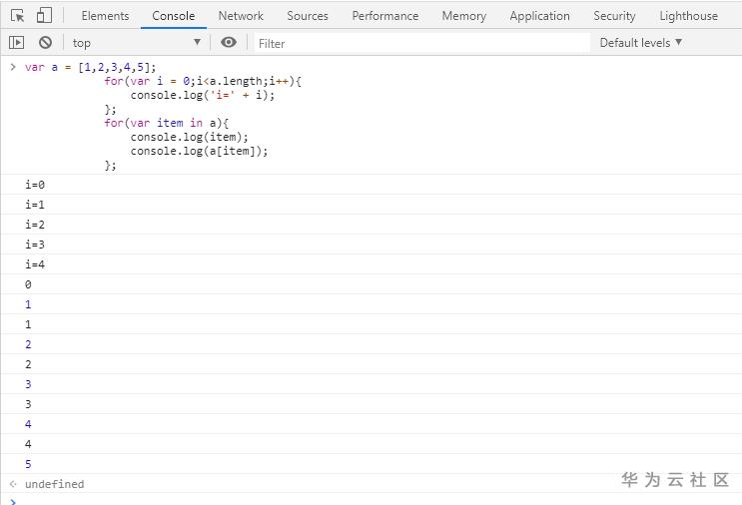
Task: Clear the console output
Action: [x=45, y=42]
